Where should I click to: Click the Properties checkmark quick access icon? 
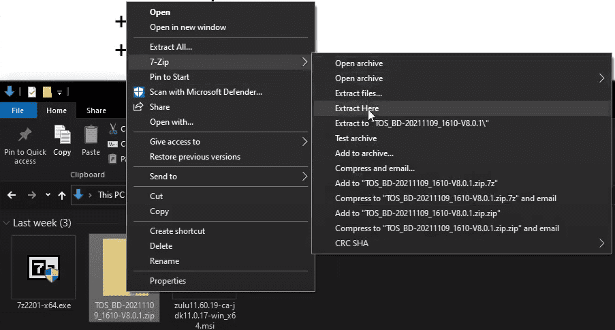(x=32, y=92)
